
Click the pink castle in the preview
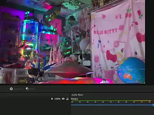pos(56,55)
